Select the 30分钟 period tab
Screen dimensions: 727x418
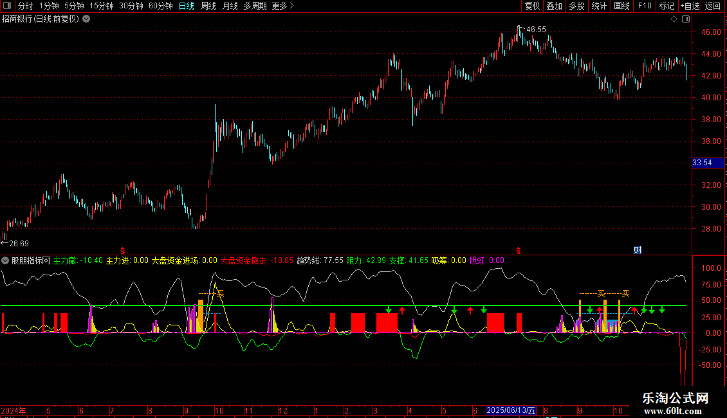131,6
